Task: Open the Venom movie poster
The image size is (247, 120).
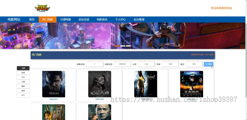Action: point(54,84)
